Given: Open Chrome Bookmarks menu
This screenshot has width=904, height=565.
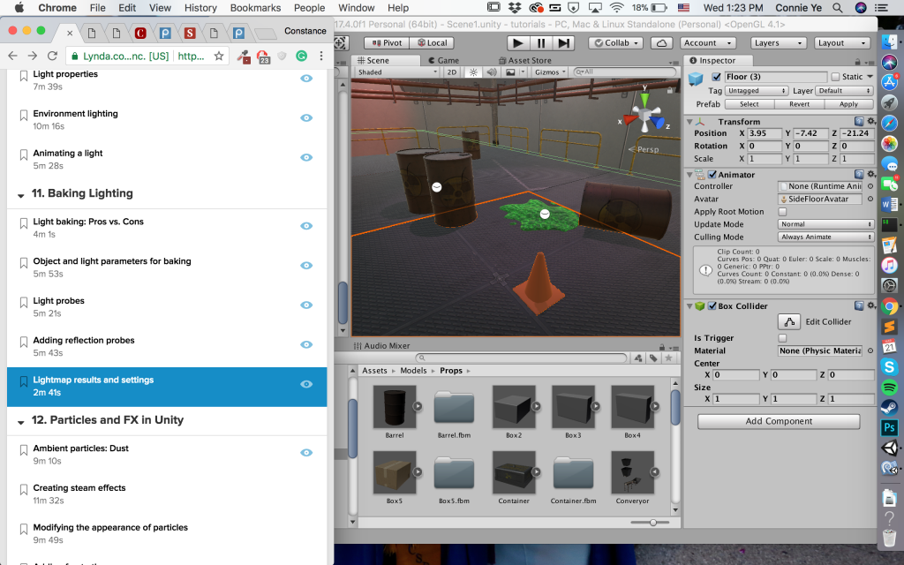Looking at the screenshot, I should (x=255, y=7).
